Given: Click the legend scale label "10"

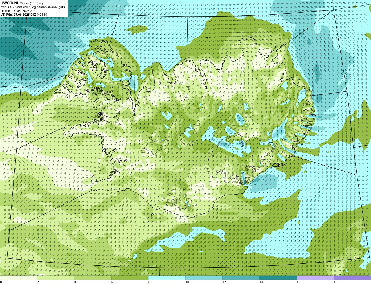Looking at the screenshot, I should pyautogui.click(x=187, y=282).
